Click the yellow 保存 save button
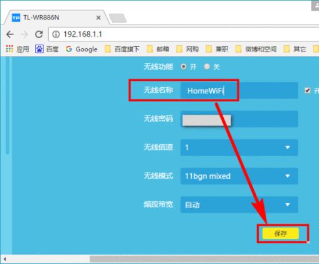319x264 pixels. click(x=281, y=233)
